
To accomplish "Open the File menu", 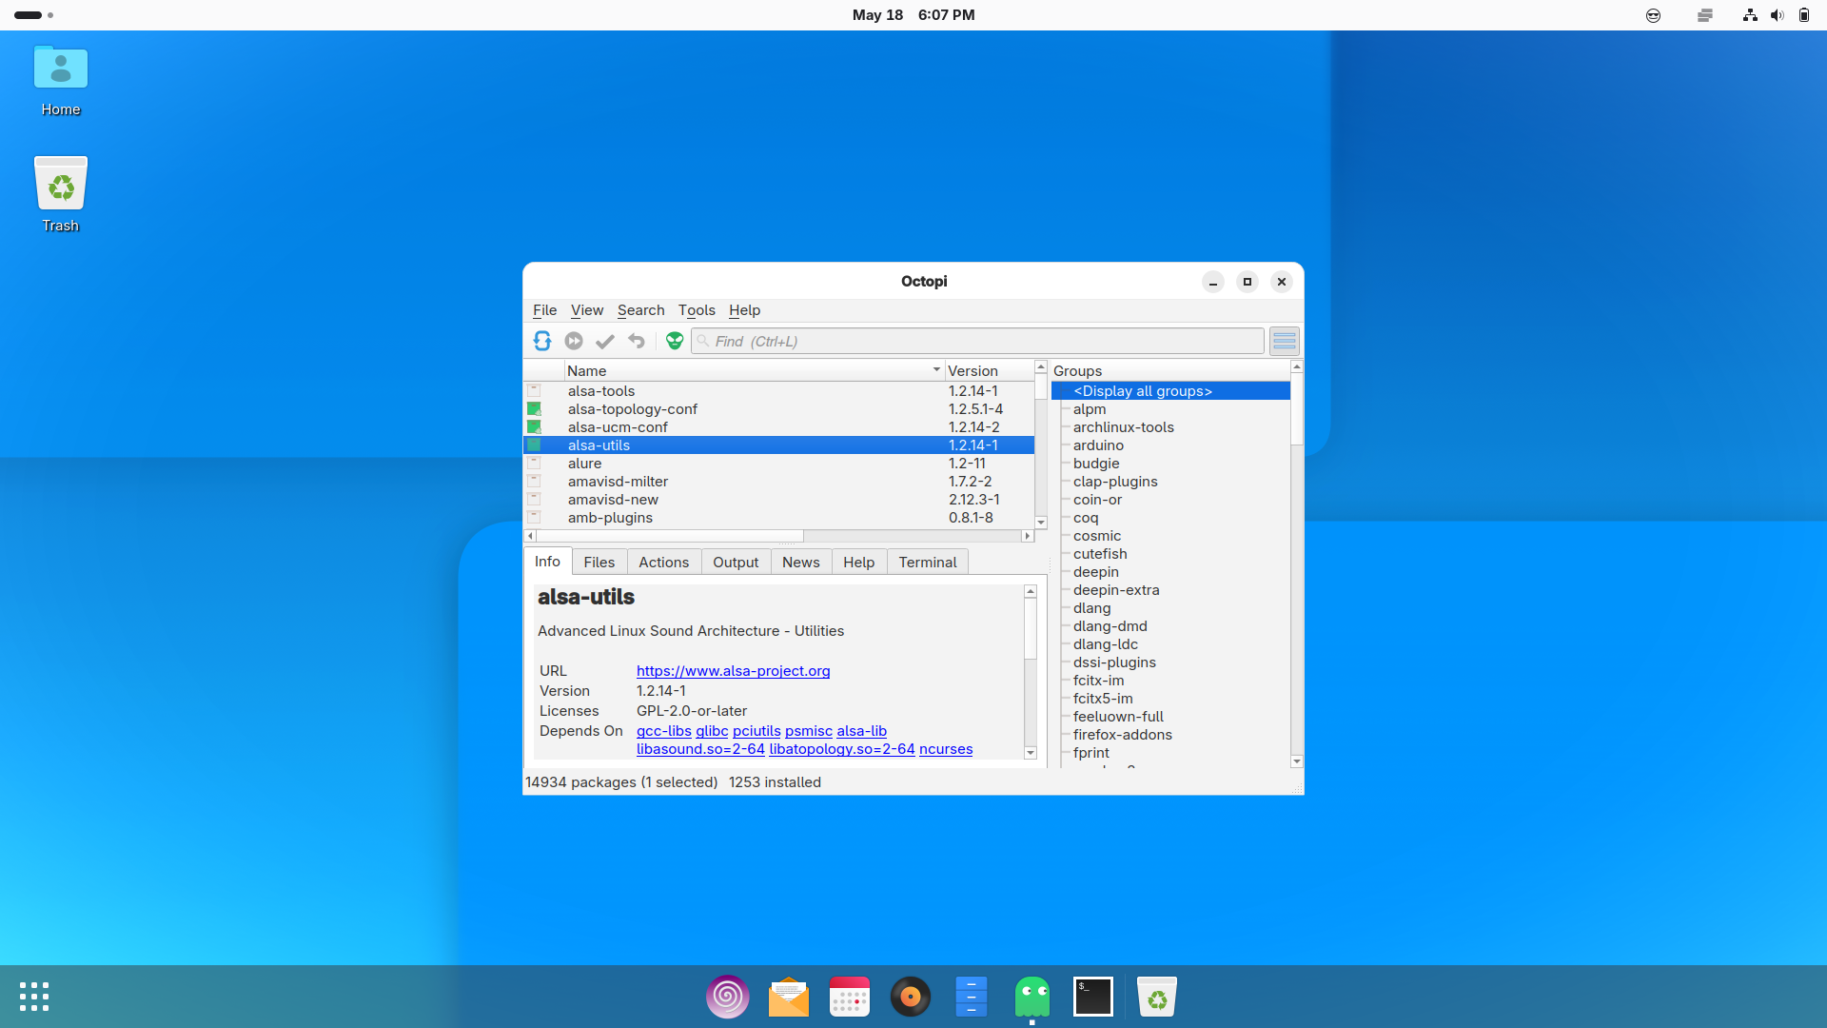I will 545,310.
